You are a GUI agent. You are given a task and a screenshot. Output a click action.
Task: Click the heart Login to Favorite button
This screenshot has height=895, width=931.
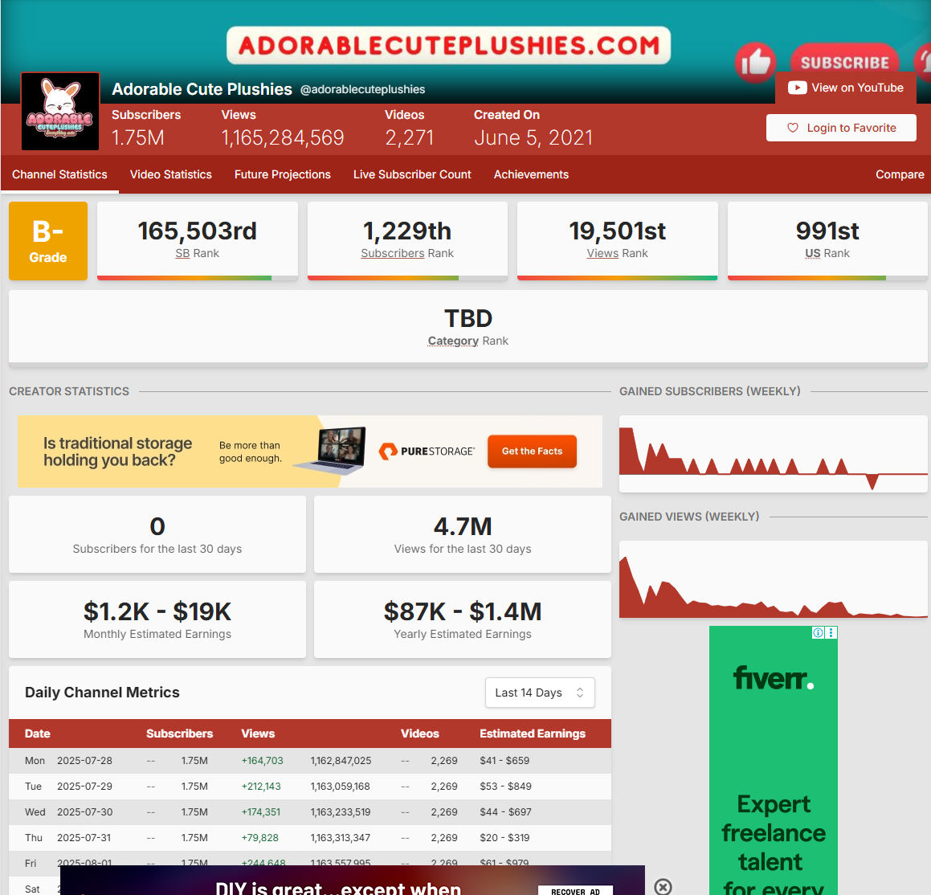coord(841,128)
